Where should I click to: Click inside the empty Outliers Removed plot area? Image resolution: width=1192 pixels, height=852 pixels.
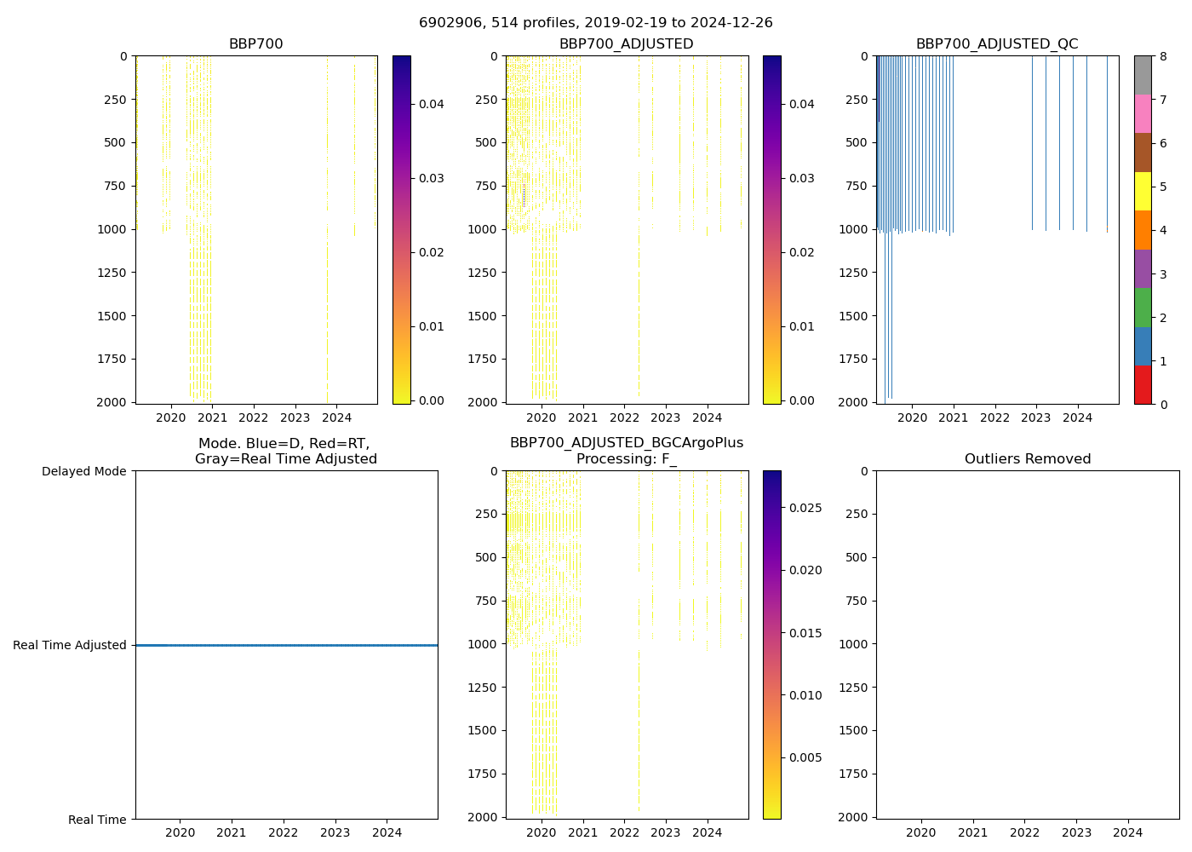[x=1028, y=644]
